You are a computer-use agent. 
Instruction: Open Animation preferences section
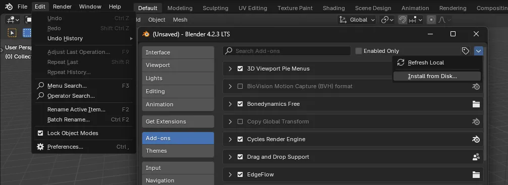pyautogui.click(x=178, y=104)
